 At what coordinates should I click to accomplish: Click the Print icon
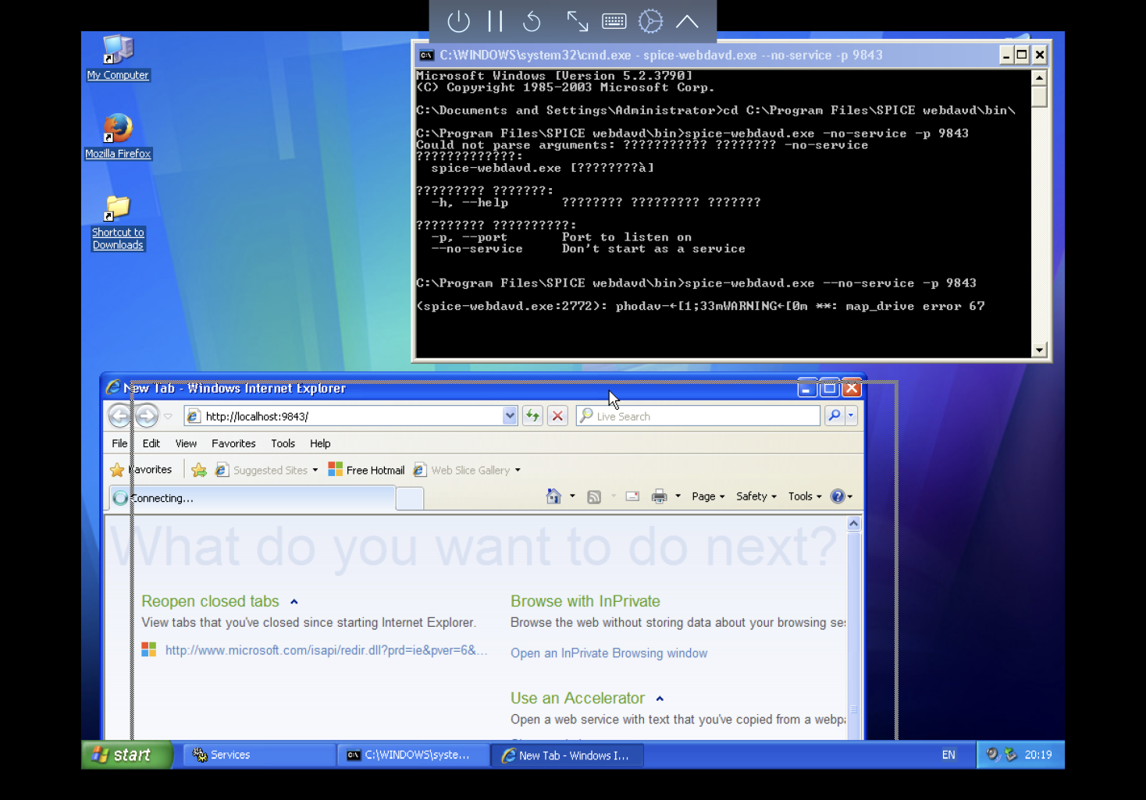pos(660,496)
